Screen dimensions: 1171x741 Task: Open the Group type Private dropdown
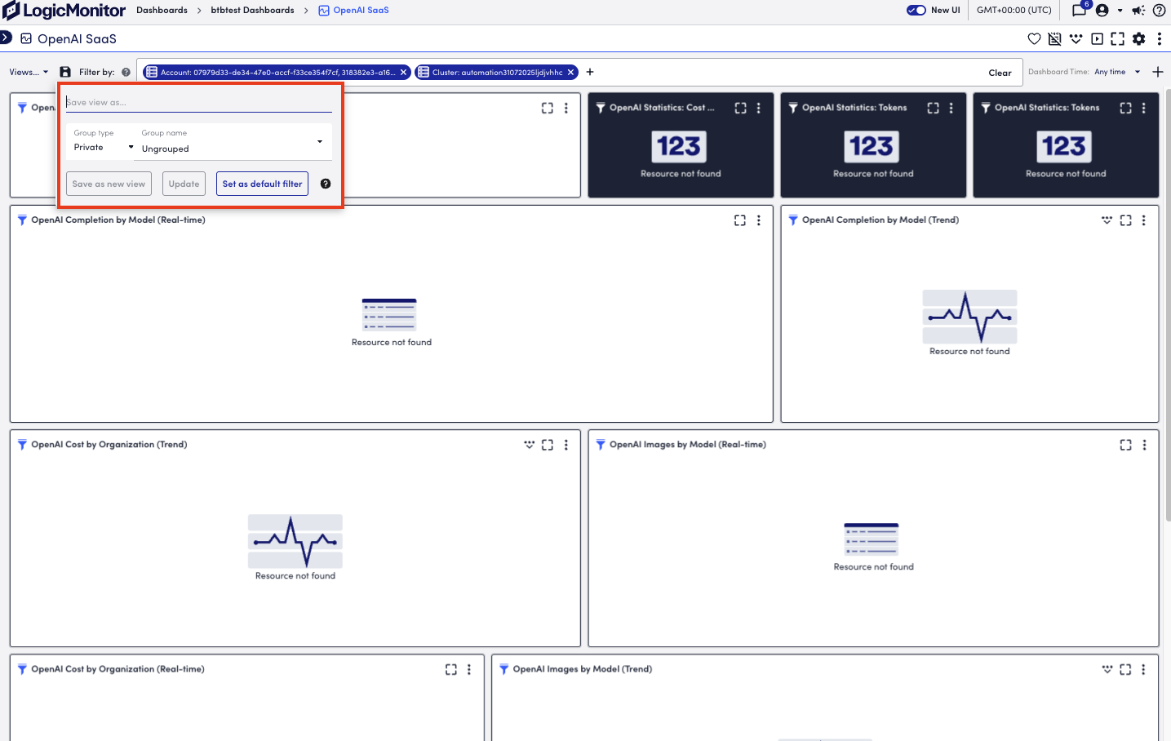click(x=104, y=141)
